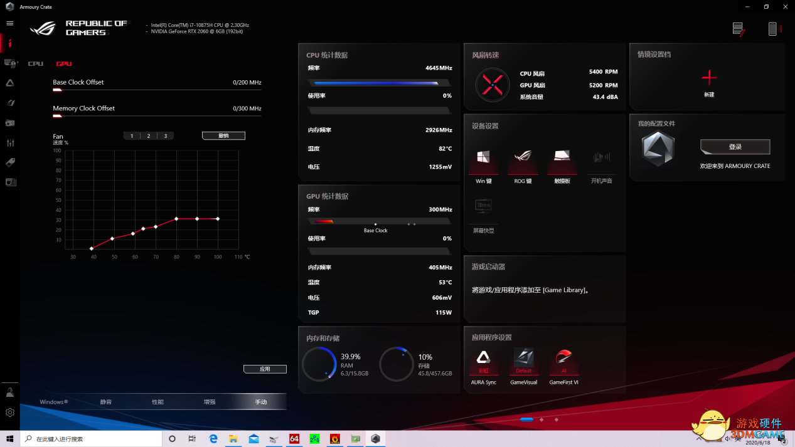Open the user profile icon in the sidebar
The height and width of the screenshot is (447, 795).
pyautogui.click(x=10, y=392)
